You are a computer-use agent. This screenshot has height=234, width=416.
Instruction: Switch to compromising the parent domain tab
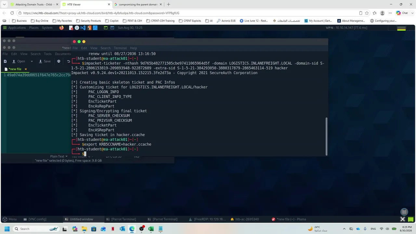(x=138, y=5)
